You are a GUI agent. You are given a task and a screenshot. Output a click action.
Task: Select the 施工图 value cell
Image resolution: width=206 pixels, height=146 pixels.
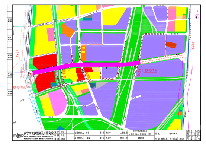(182, 139)
